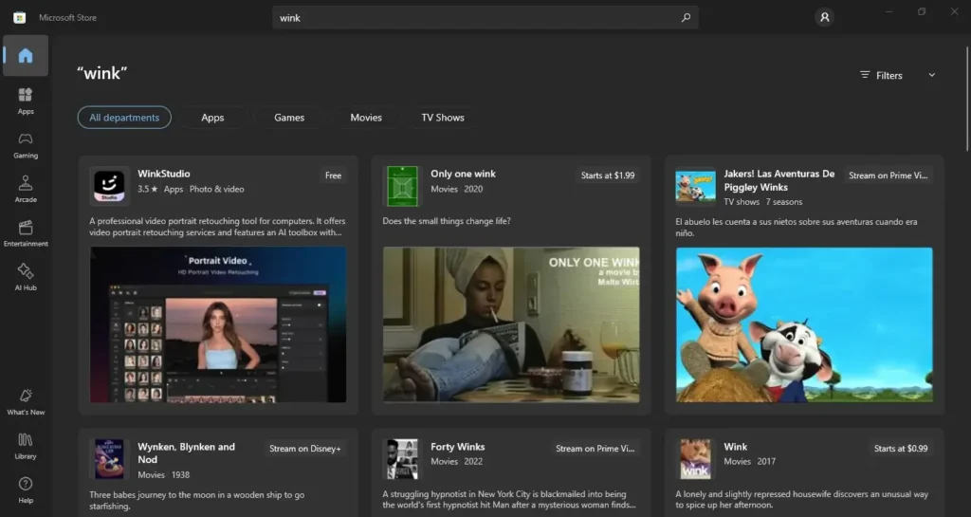Click 'Three babes journey to the moon' description
The image size is (971, 517).
point(197,500)
